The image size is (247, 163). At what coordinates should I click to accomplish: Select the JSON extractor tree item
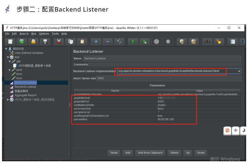click(35, 65)
